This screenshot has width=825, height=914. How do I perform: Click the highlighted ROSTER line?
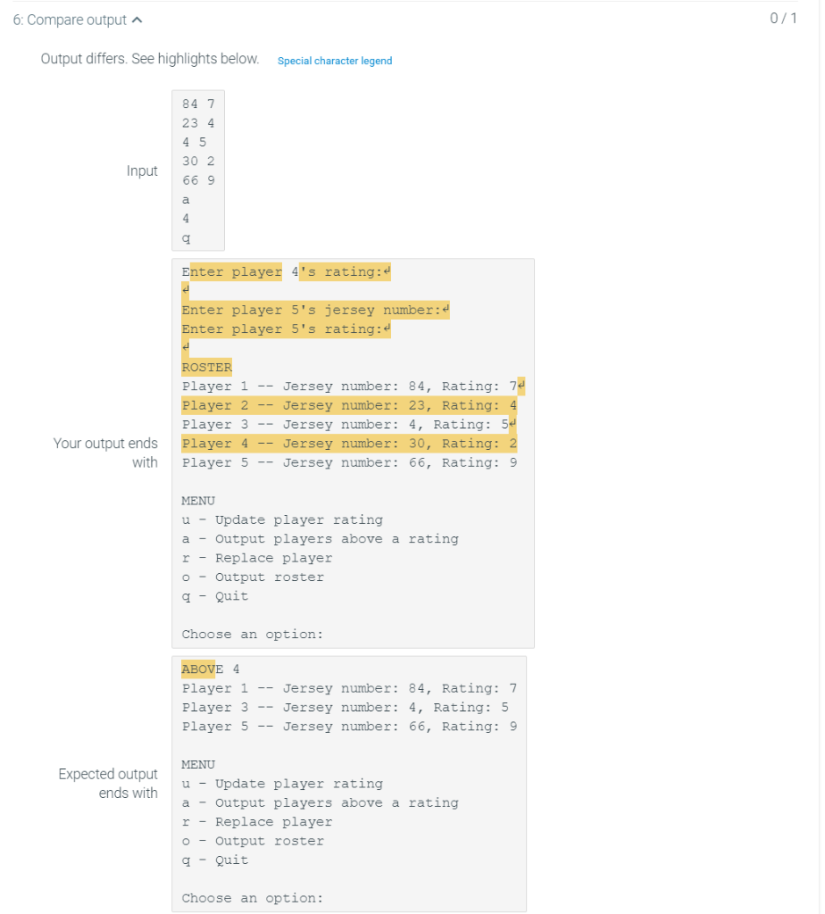coord(206,367)
